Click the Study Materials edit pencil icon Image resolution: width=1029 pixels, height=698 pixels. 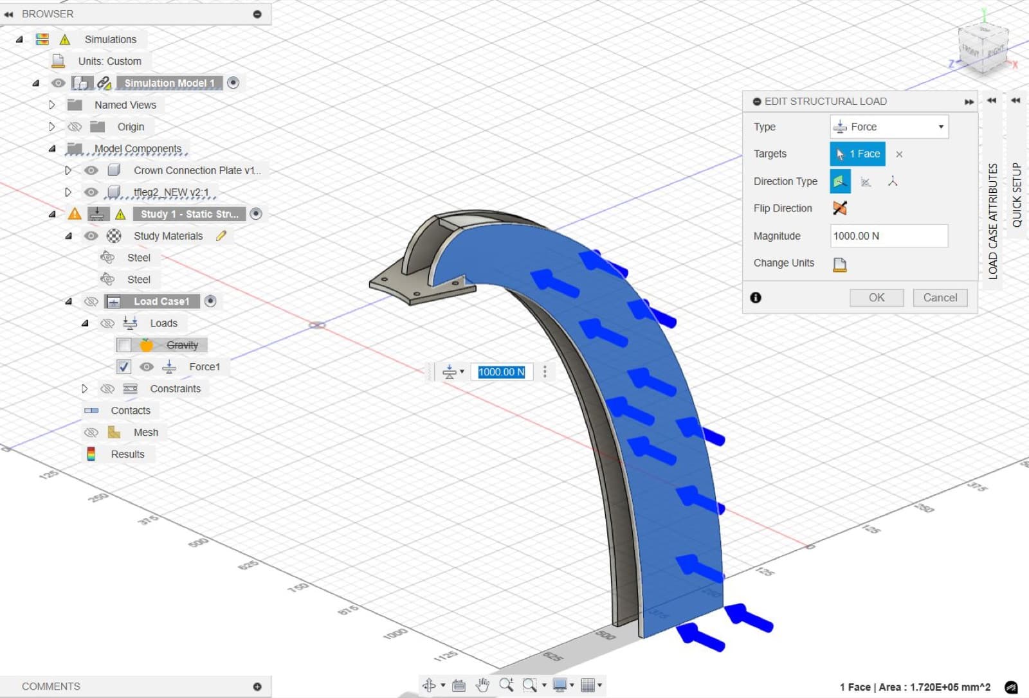[221, 236]
